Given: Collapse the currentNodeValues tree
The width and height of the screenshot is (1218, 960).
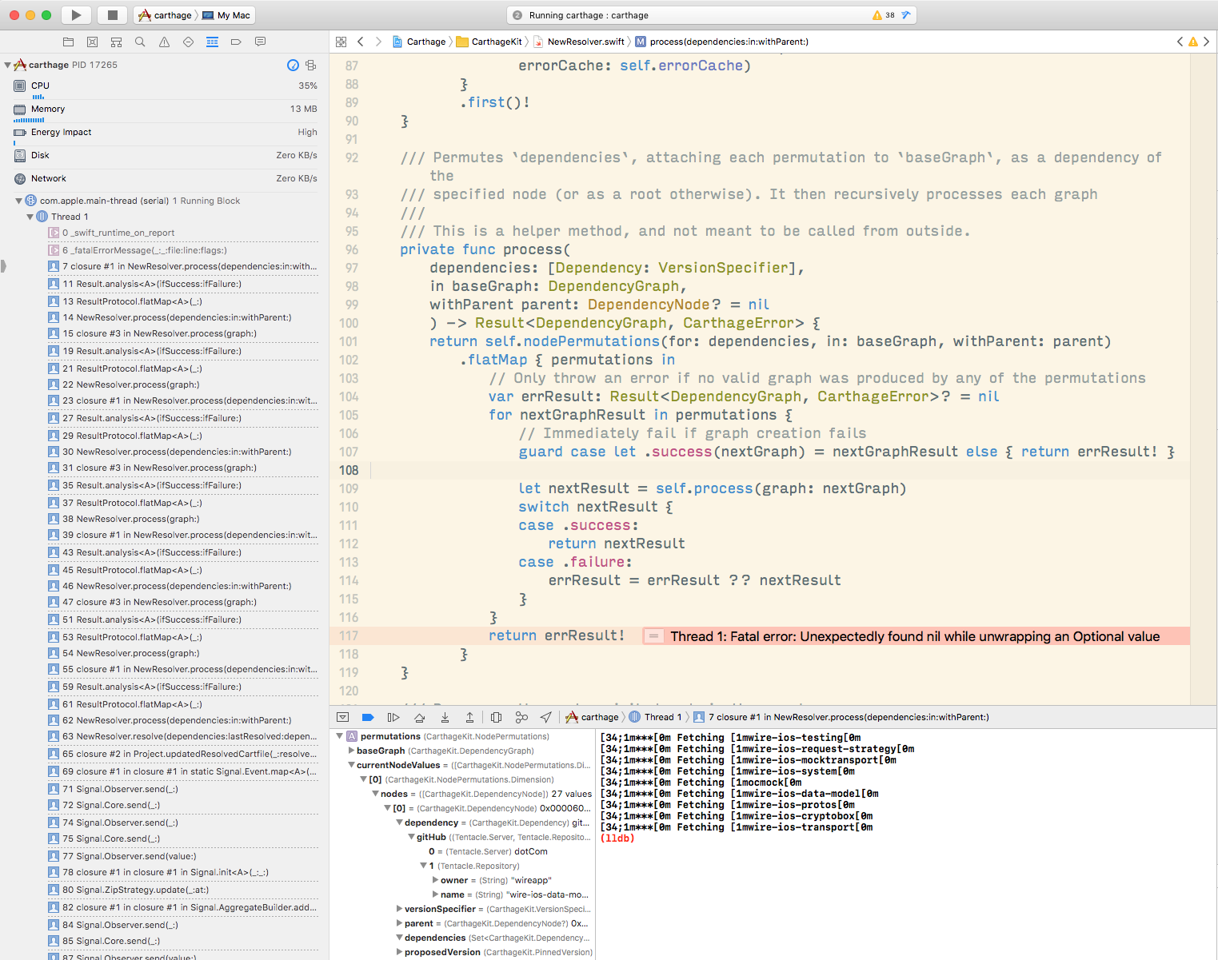Looking at the screenshot, I should 352,765.
